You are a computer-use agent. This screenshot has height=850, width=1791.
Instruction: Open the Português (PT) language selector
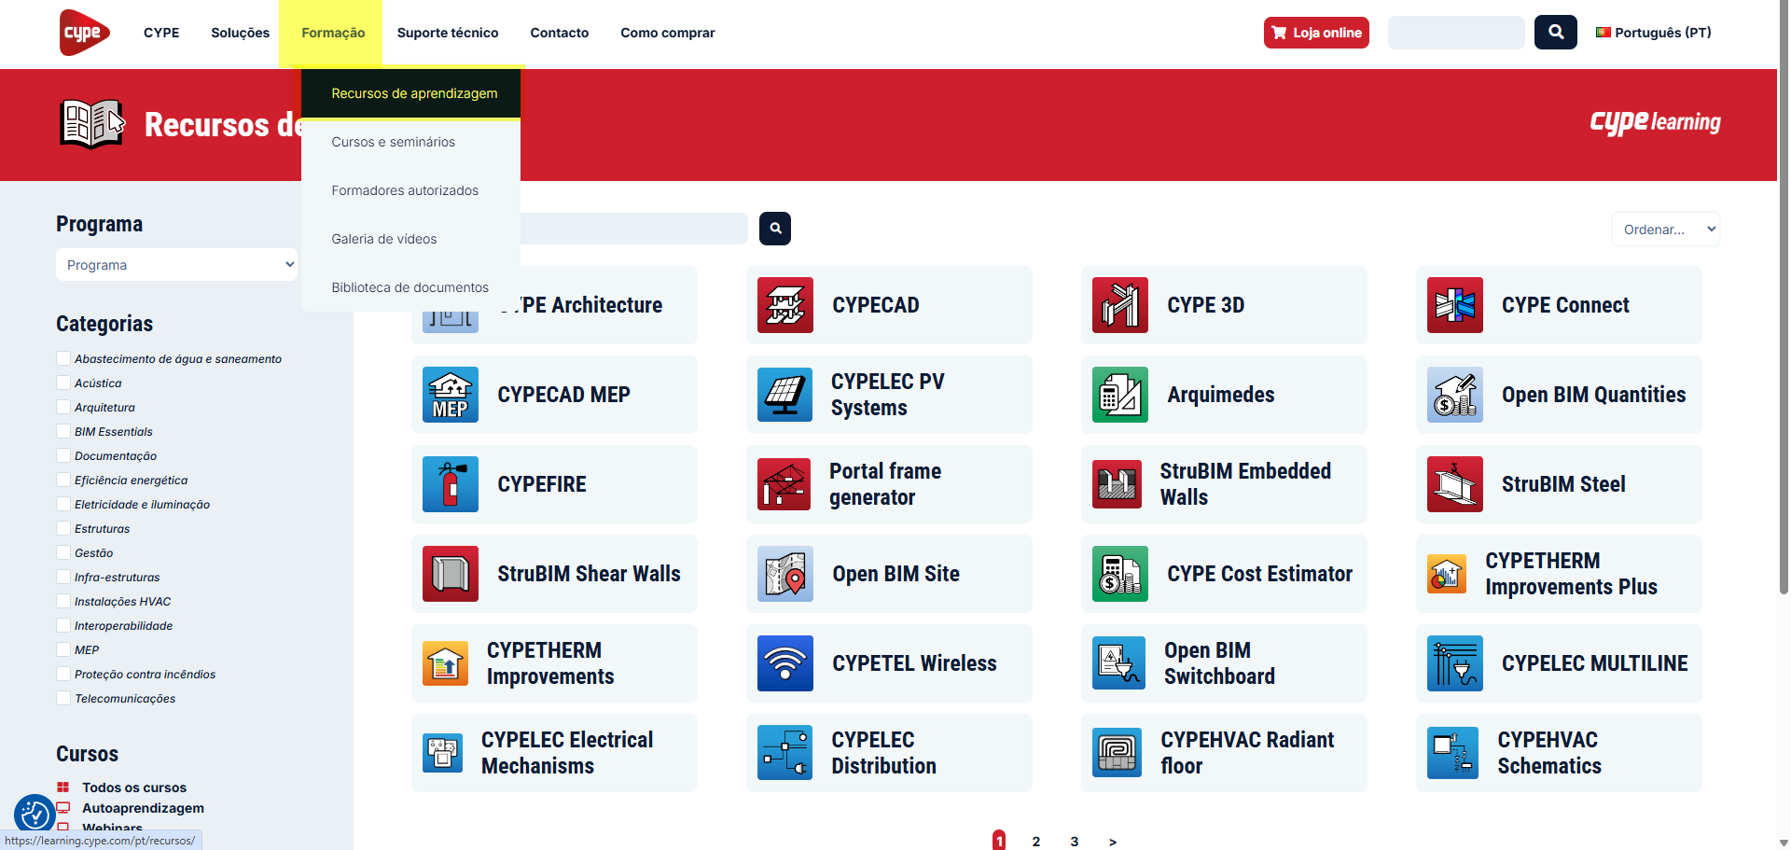tap(1654, 33)
